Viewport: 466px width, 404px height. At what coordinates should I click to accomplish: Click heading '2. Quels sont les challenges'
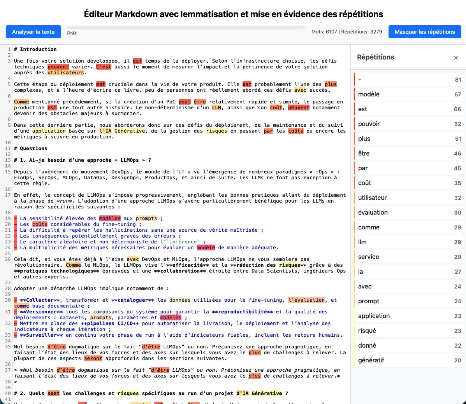tap(151, 394)
